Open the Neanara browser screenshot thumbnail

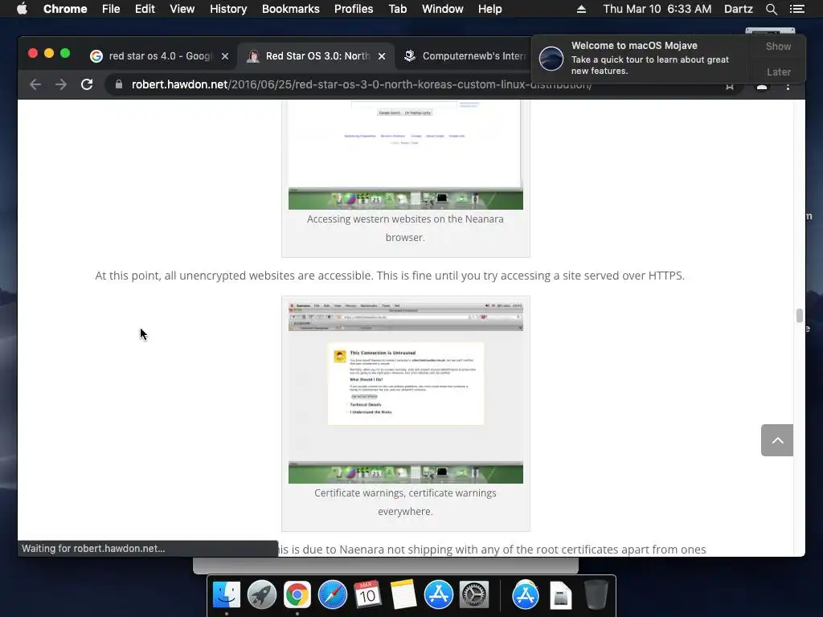click(406, 155)
